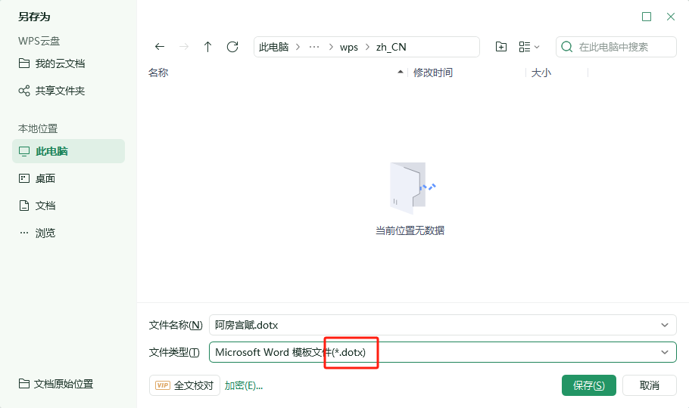Navigate up one folder level
Screen dimensions: 689x408
[208, 47]
